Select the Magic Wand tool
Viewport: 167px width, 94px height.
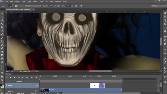pos(2,24)
